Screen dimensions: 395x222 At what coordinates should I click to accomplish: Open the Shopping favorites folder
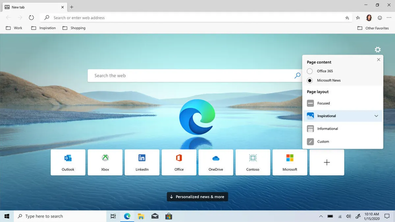pos(74,28)
